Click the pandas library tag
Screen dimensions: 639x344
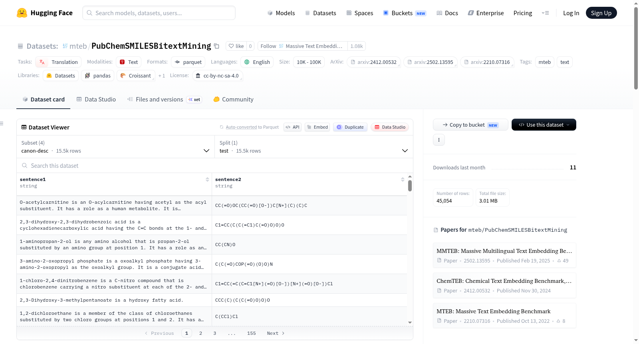(98, 76)
